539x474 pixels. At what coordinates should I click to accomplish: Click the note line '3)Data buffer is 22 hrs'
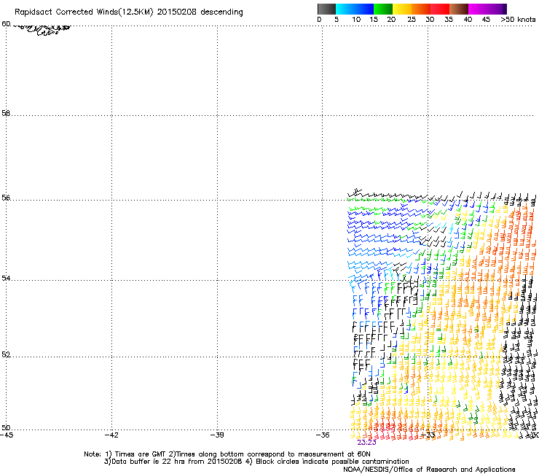256,462
